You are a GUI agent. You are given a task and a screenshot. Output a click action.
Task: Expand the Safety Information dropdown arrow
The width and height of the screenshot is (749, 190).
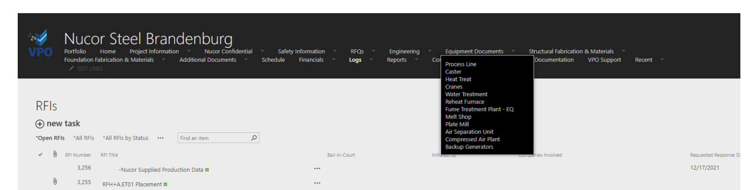pyautogui.click(x=335, y=51)
